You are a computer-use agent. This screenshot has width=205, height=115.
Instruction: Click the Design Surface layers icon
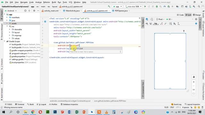(147, 19)
